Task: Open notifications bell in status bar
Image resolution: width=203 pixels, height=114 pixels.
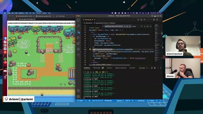Action: coord(160,101)
